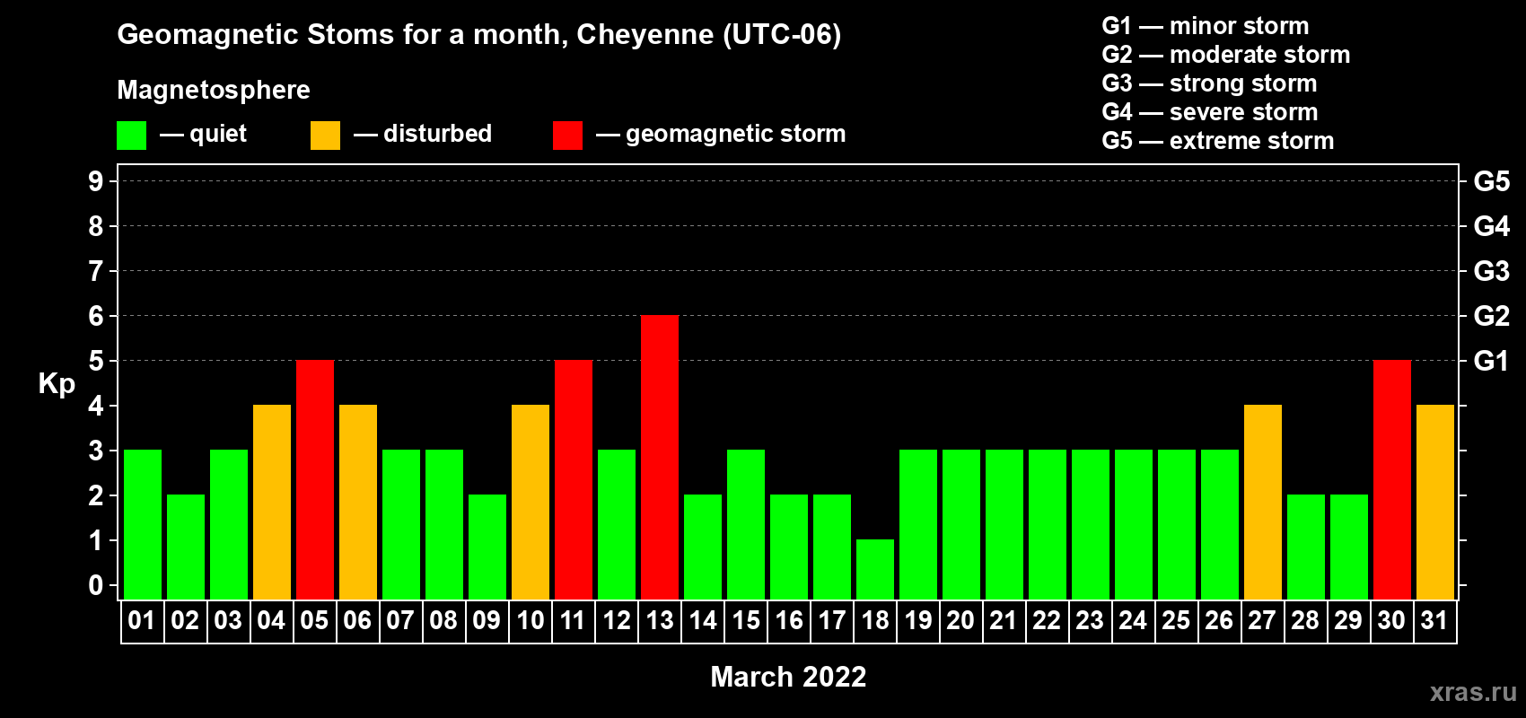Select the orange bar for day 27
The width and height of the screenshot is (1526, 718).
point(1263,503)
